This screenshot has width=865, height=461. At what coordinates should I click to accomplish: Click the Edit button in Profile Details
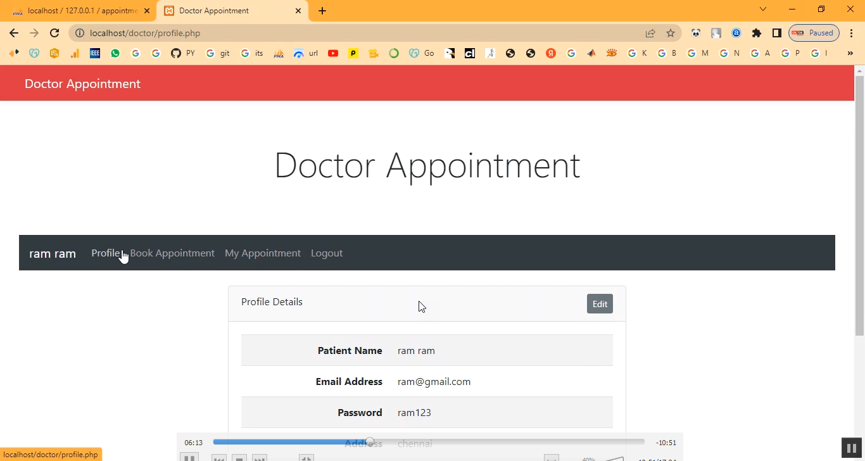[x=600, y=304]
